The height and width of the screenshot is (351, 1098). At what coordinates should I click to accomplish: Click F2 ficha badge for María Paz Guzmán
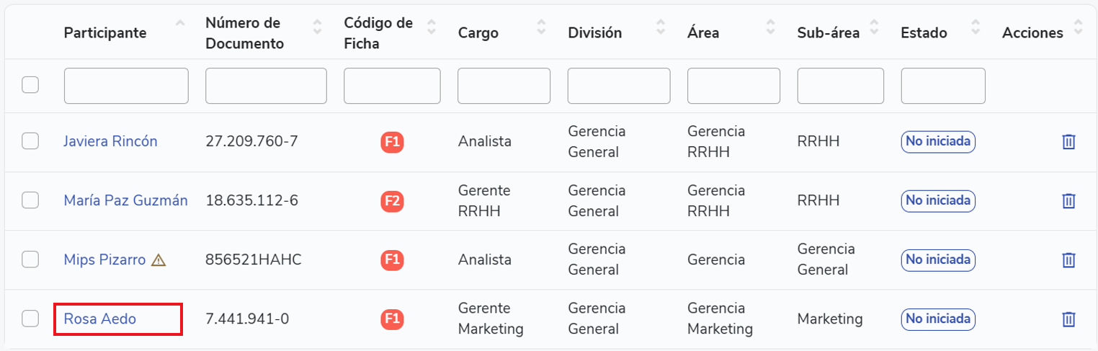(x=392, y=201)
